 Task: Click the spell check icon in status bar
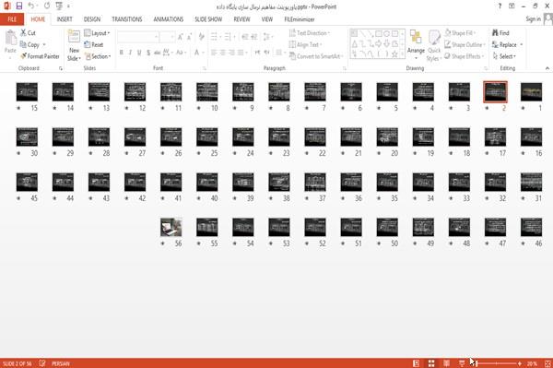[42, 363]
